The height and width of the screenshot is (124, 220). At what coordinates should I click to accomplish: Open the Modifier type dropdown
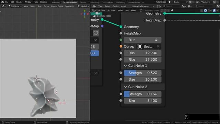click(103, 11)
